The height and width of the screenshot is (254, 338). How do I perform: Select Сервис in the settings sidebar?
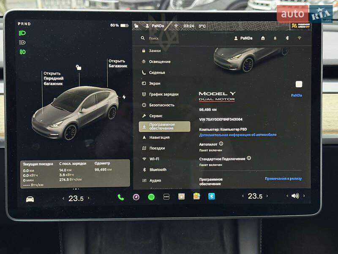coord(156,115)
